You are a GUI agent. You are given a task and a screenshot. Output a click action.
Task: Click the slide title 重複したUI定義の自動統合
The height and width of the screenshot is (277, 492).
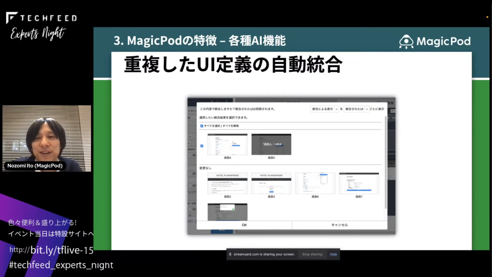click(233, 64)
